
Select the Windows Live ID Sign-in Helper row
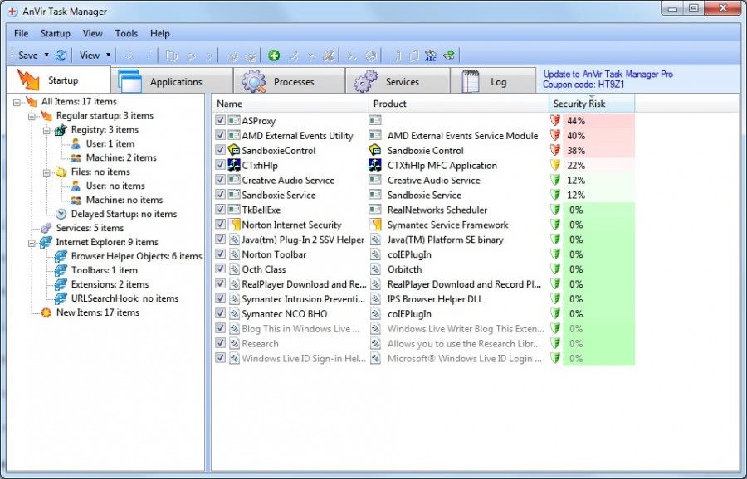point(424,358)
